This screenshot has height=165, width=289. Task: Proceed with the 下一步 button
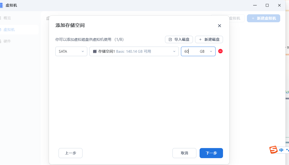[211, 153]
